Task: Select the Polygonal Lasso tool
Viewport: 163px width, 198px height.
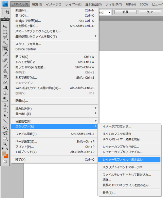Action: pyautogui.click(x=5, y=37)
